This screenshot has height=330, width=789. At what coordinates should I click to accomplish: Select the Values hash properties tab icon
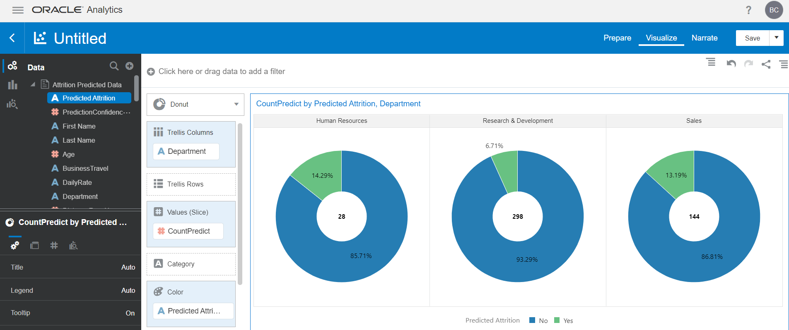tap(54, 246)
